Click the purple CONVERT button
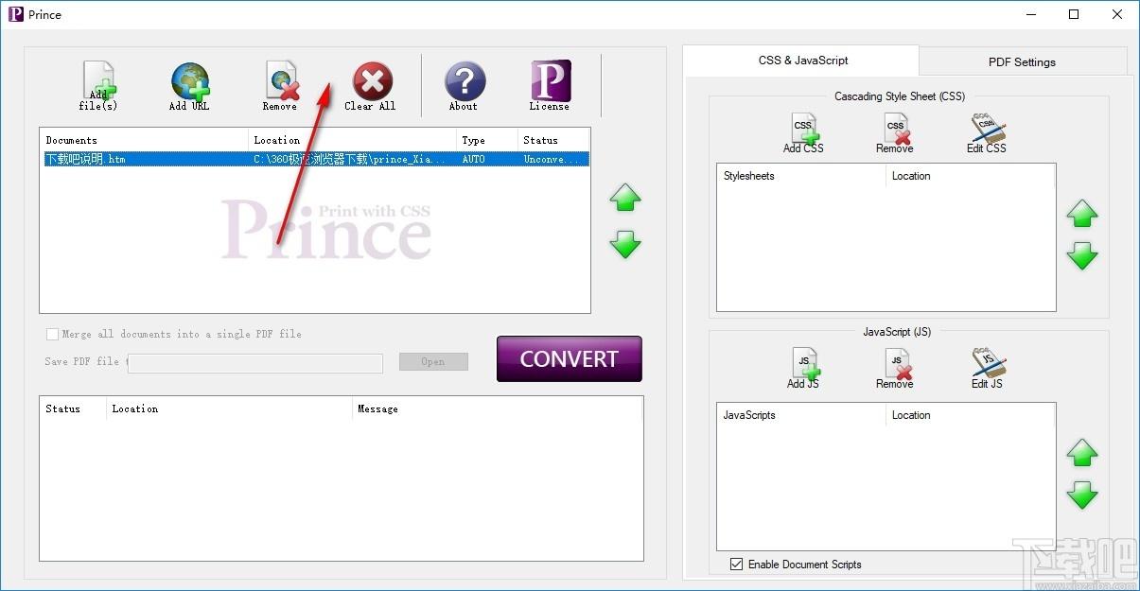This screenshot has height=591, width=1140. 570,359
